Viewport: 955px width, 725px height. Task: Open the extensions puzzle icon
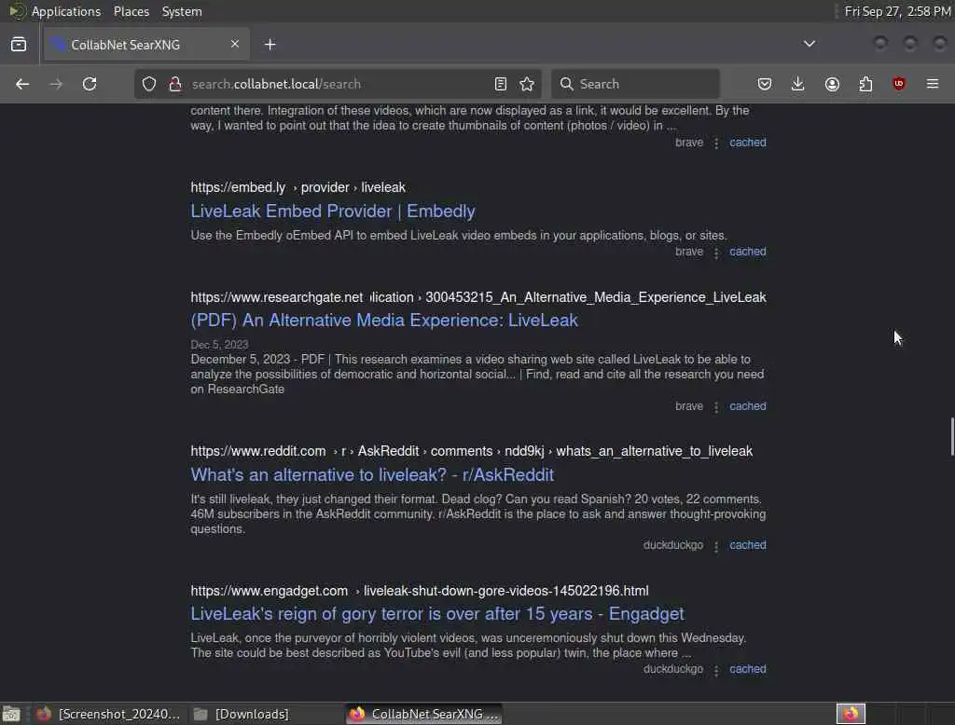point(865,84)
